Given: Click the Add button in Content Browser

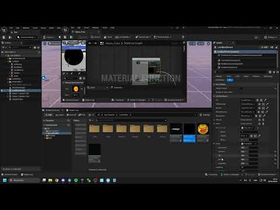Looking at the screenshot, I should (x=48, y=115).
